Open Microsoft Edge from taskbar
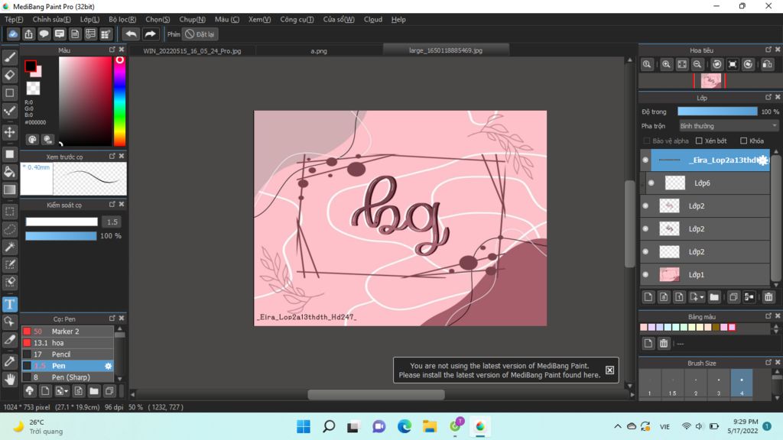Image resolution: width=783 pixels, height=440 pixels. (x=404, y=426)
